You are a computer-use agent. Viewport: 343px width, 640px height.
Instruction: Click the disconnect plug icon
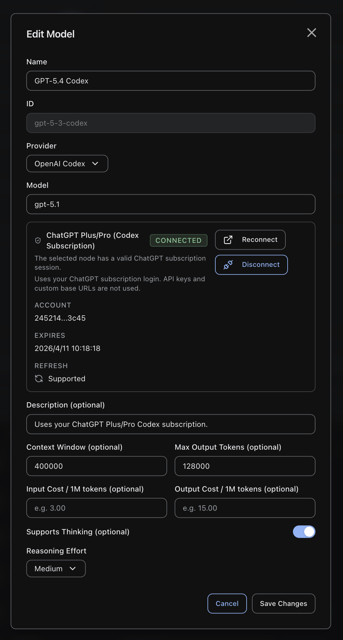(x=228, y=265)
